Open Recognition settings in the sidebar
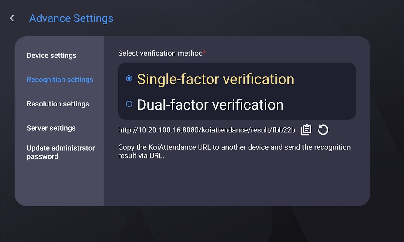Screen dimensions: 404x242 click(60, 80)
